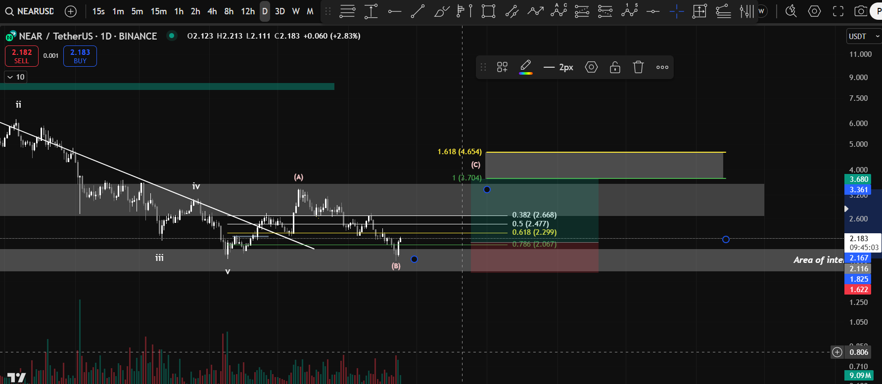Switch to 4h timeframe
The image size is (882, 384).
click(212, 11)
